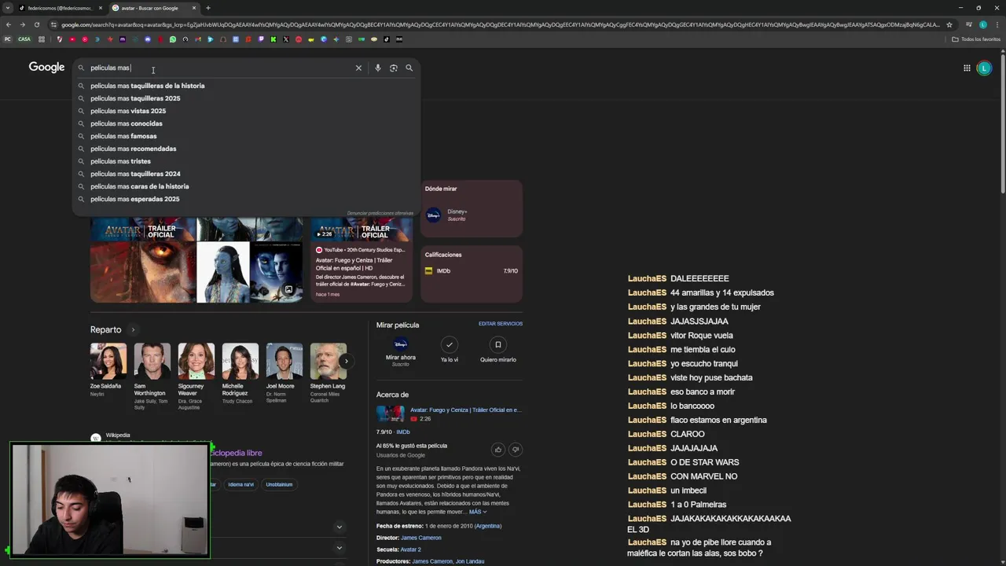Choose suggestion 'peliculas mas vistas 2025'
Viewport: 1006px width, 566px height.
(x=246, y=111)
